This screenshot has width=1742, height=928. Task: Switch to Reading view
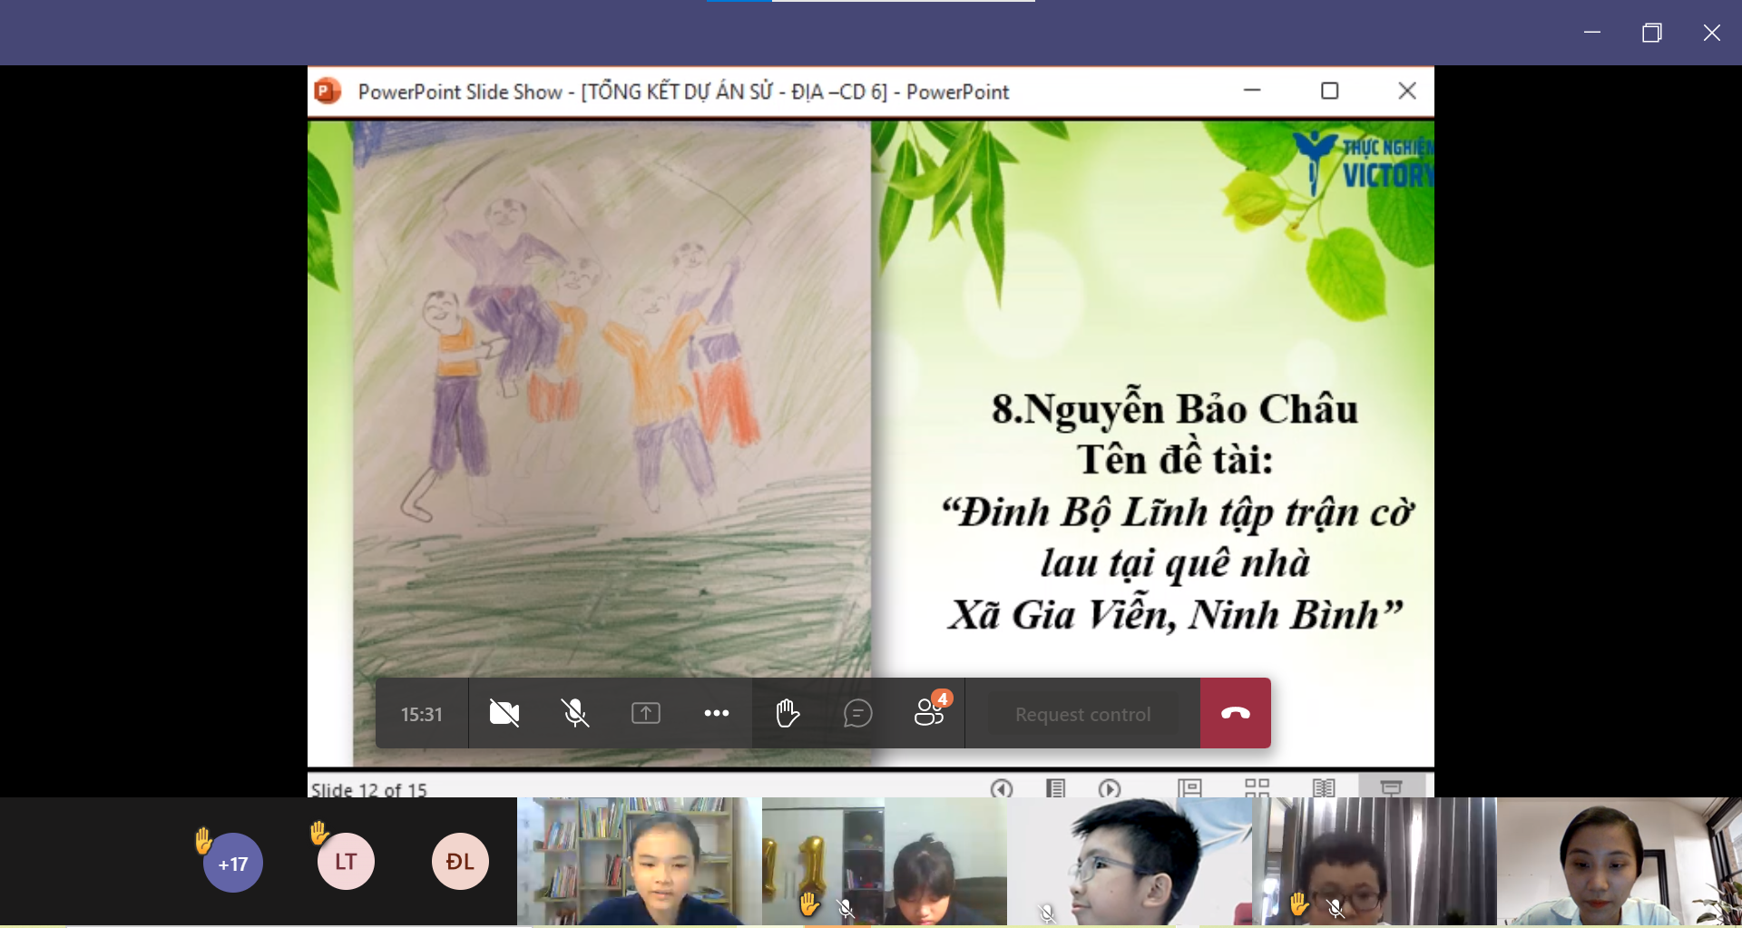click(1325, 788)
